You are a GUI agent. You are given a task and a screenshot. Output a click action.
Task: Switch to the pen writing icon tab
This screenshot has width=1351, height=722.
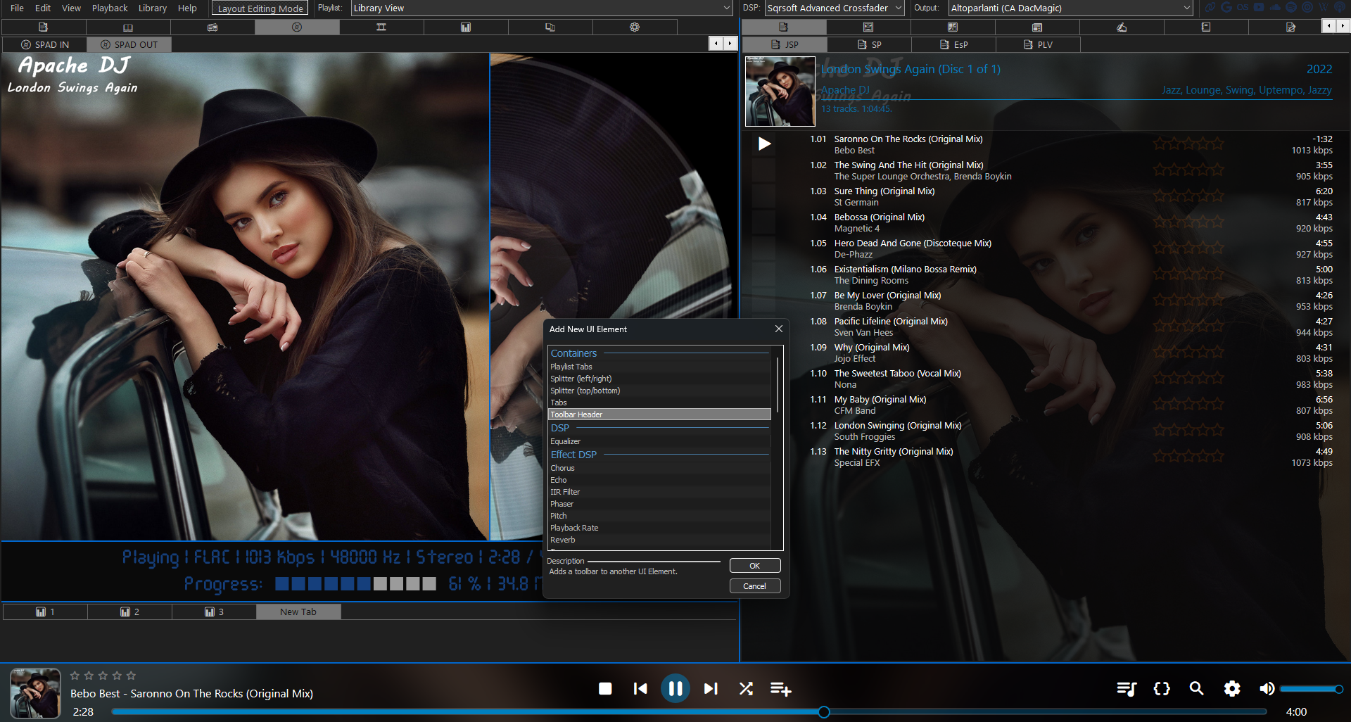tap(1122, 27)
